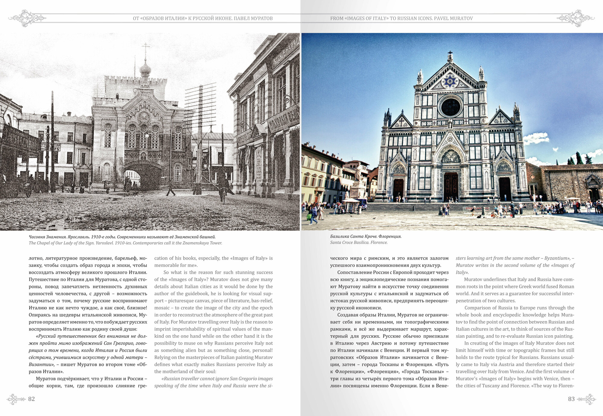Click the Yaroslavl chapel black-and-white photo
The height and width of the screenshot is (416, 603).
150,132
